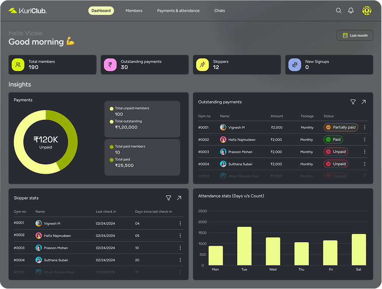Open the user profile avatar
The width and height of the screenshot is (382, 289).
point(367,11)
